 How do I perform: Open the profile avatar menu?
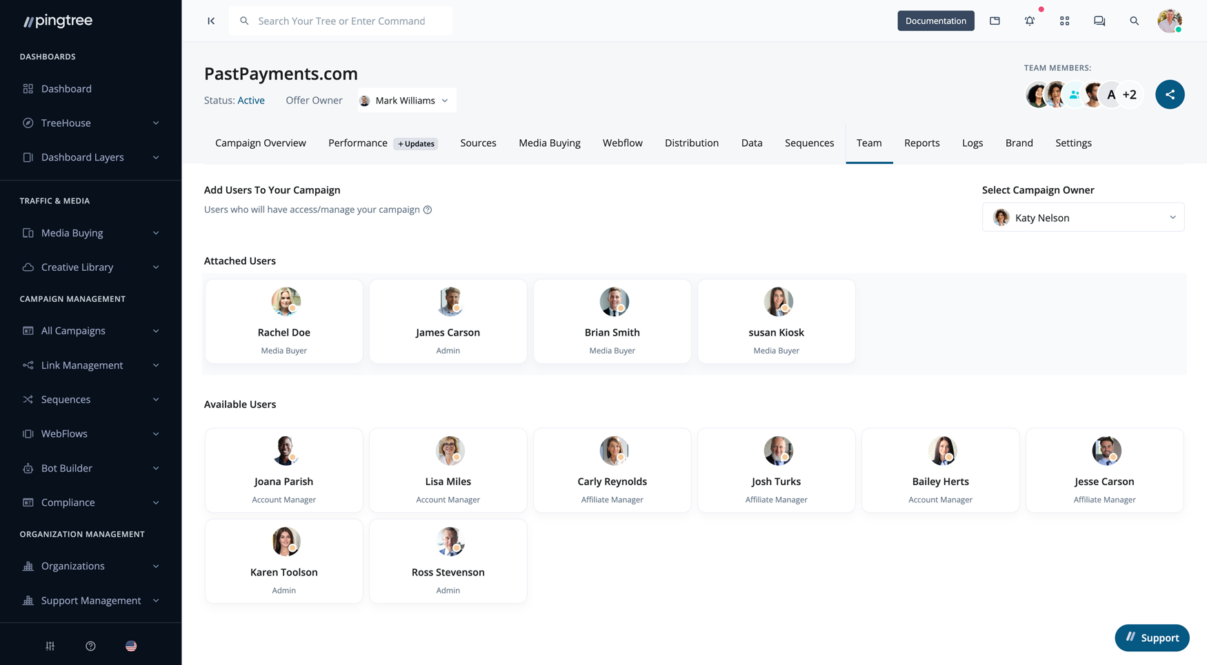(x=1170, y=21)
